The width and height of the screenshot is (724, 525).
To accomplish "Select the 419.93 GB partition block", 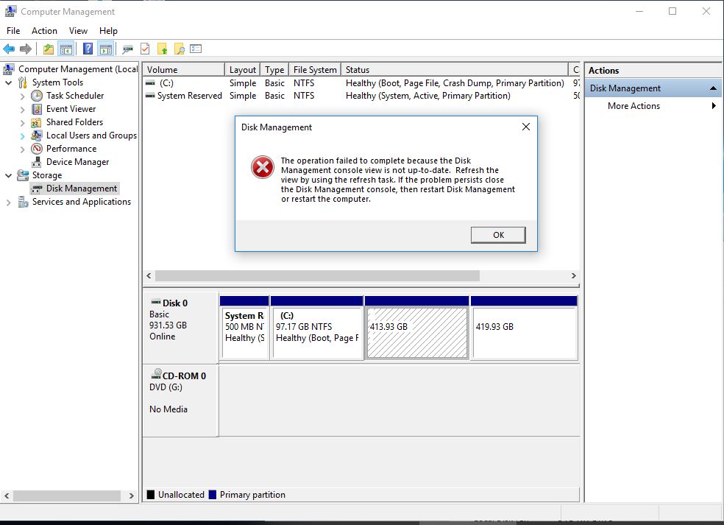I will click(524, 333).
